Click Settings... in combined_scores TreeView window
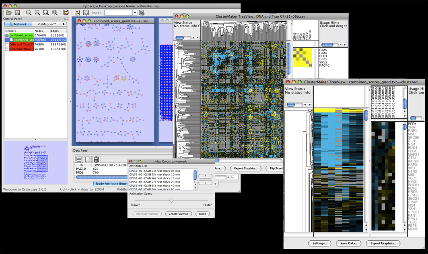The height and width of the screenshot is (254, 428). (x=320, y=243)
